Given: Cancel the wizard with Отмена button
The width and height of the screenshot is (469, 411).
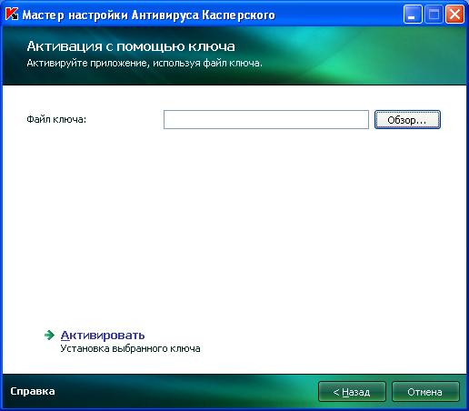Looking at the screenshot, I should [x=425, y=392].
